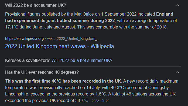Open the '2022 United Kingdom heat waves - Wikipedia' link
Screen dimensions: 188x106
(59, 46)
